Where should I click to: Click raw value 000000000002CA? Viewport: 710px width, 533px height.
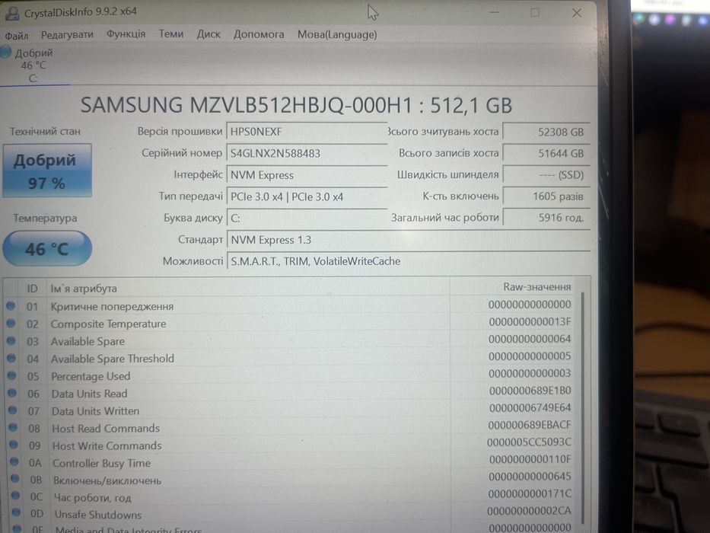pyautogui.click(x=529, y=511)
